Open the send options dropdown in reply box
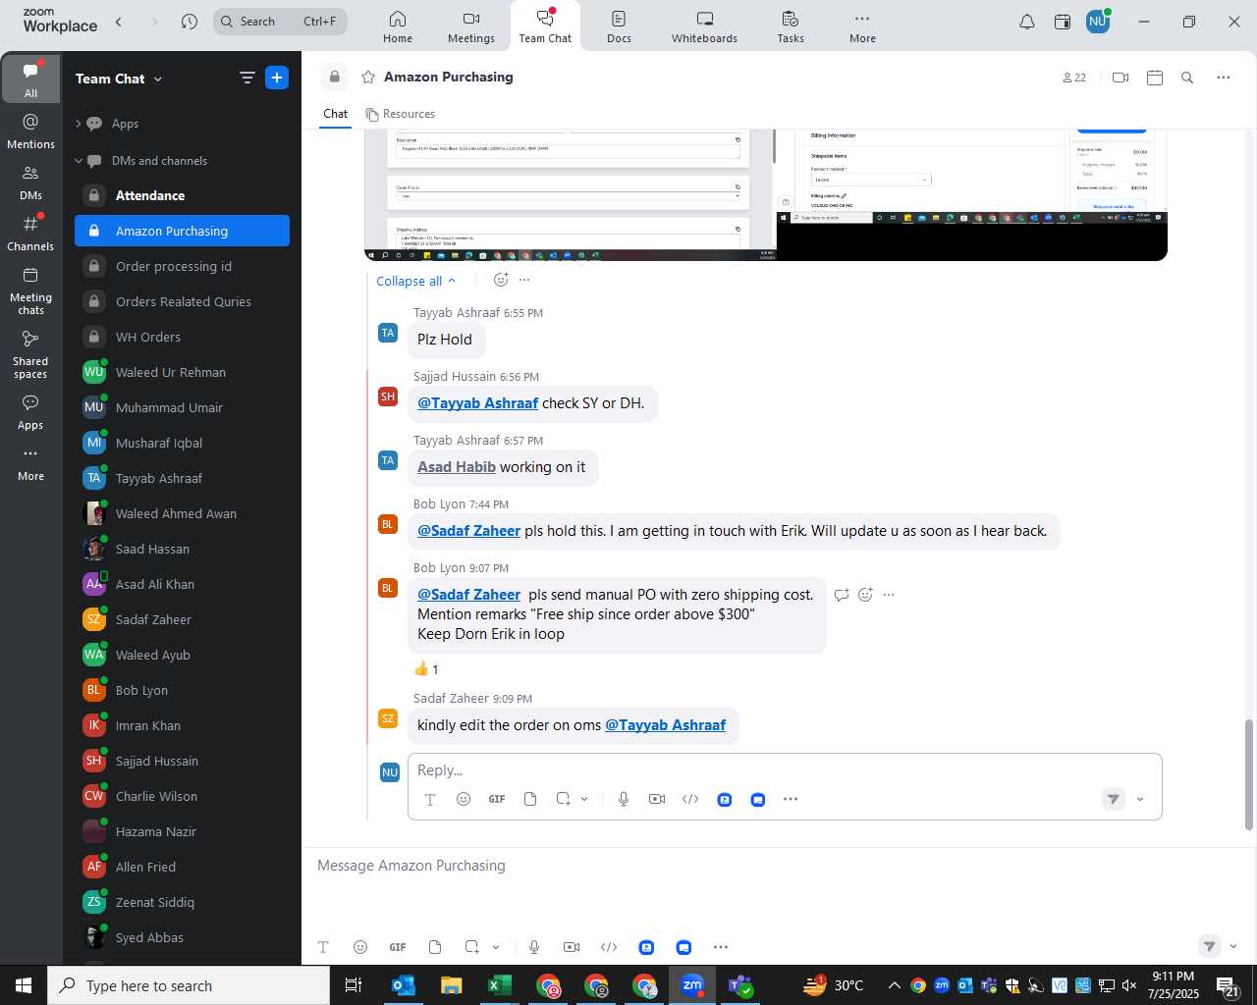Screen dimensions: 1257x1005 tap(1140, 799)
